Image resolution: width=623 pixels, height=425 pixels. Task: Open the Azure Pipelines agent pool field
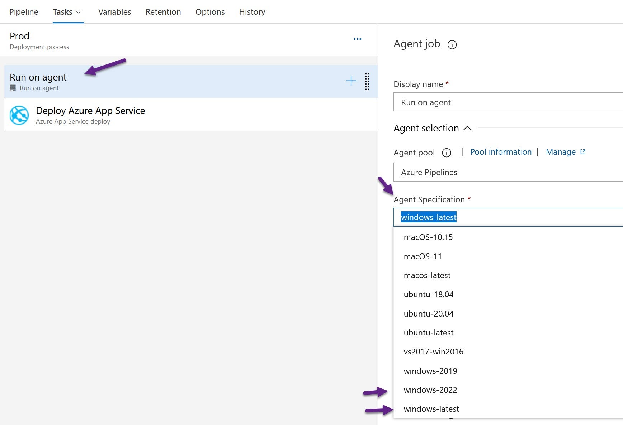point(502,172)
